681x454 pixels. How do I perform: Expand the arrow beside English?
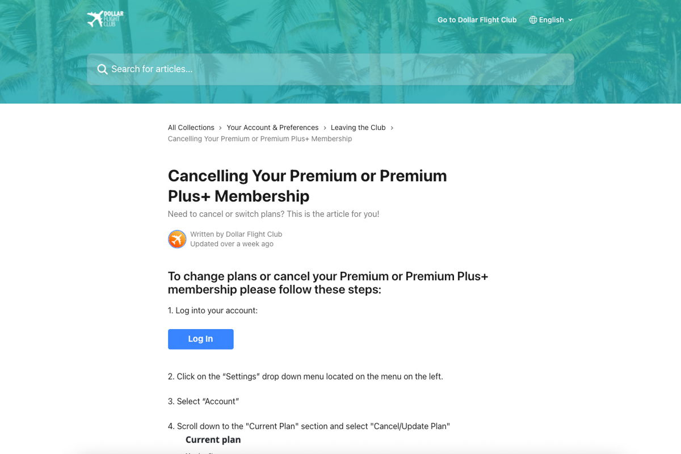570,20
